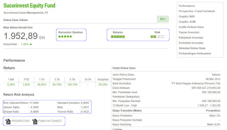Click the Returns rating bar

[x=118, y=37]
